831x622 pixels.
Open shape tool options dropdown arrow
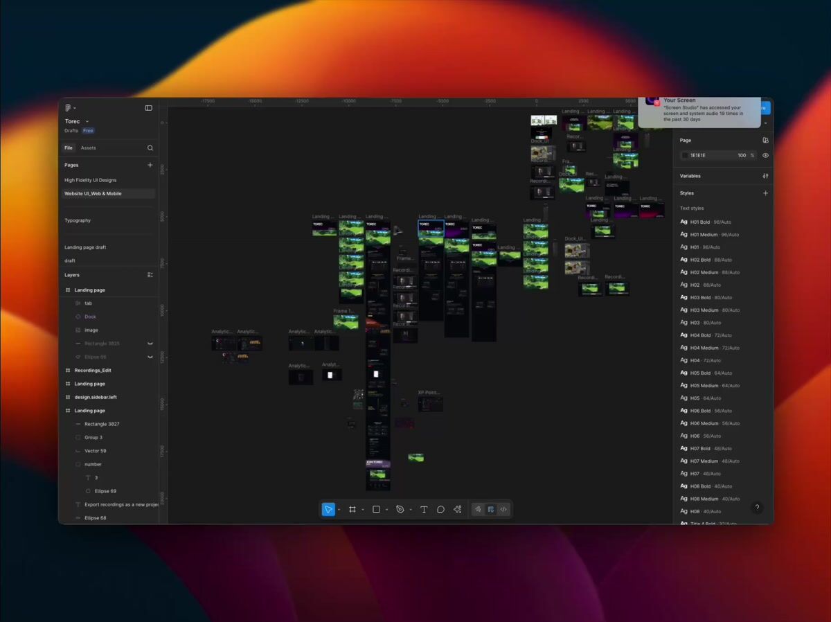[386, 510]
